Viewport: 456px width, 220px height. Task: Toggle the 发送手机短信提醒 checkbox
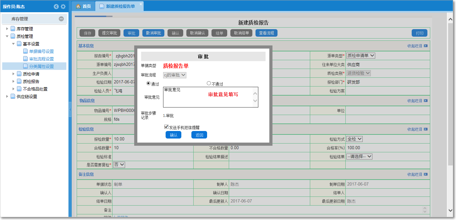(166, 127)
